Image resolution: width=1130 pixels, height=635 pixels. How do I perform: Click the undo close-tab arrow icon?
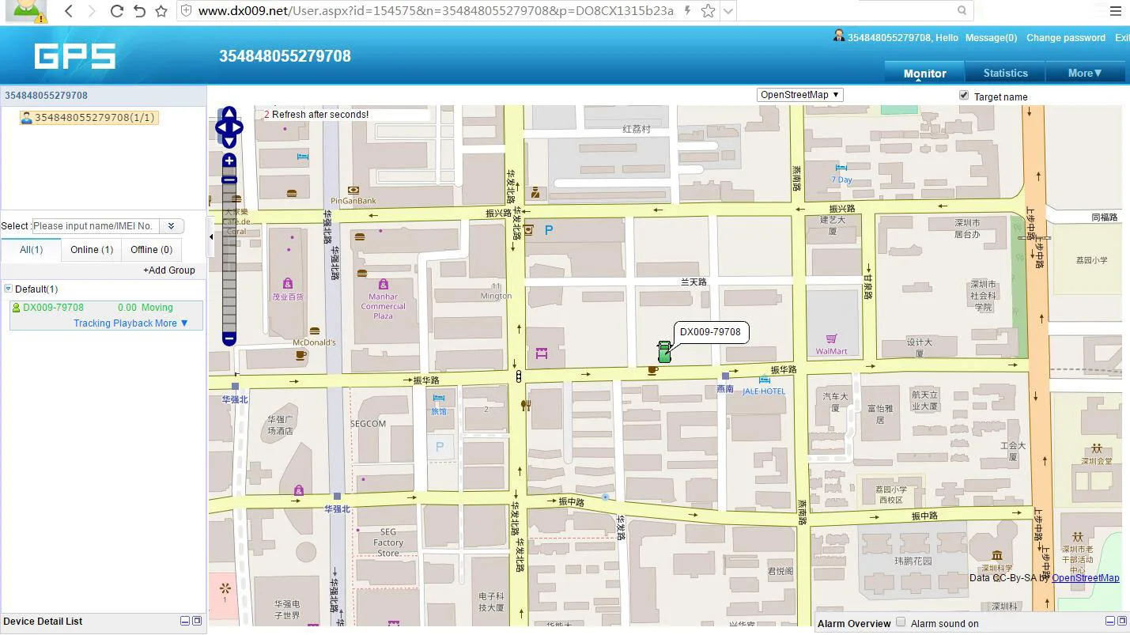[x=139, y=11]
